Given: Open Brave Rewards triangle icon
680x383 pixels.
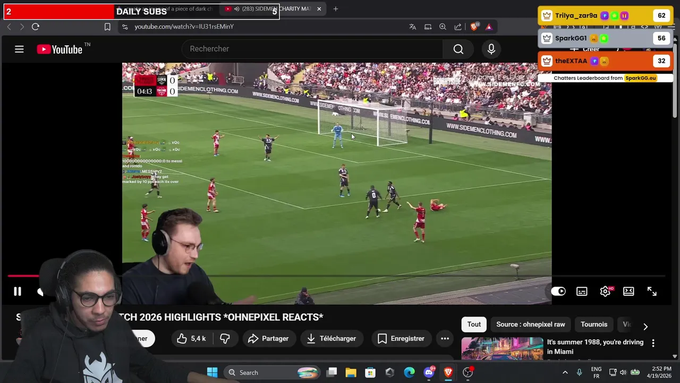Looking at the screenshot, I should point(489,27).
